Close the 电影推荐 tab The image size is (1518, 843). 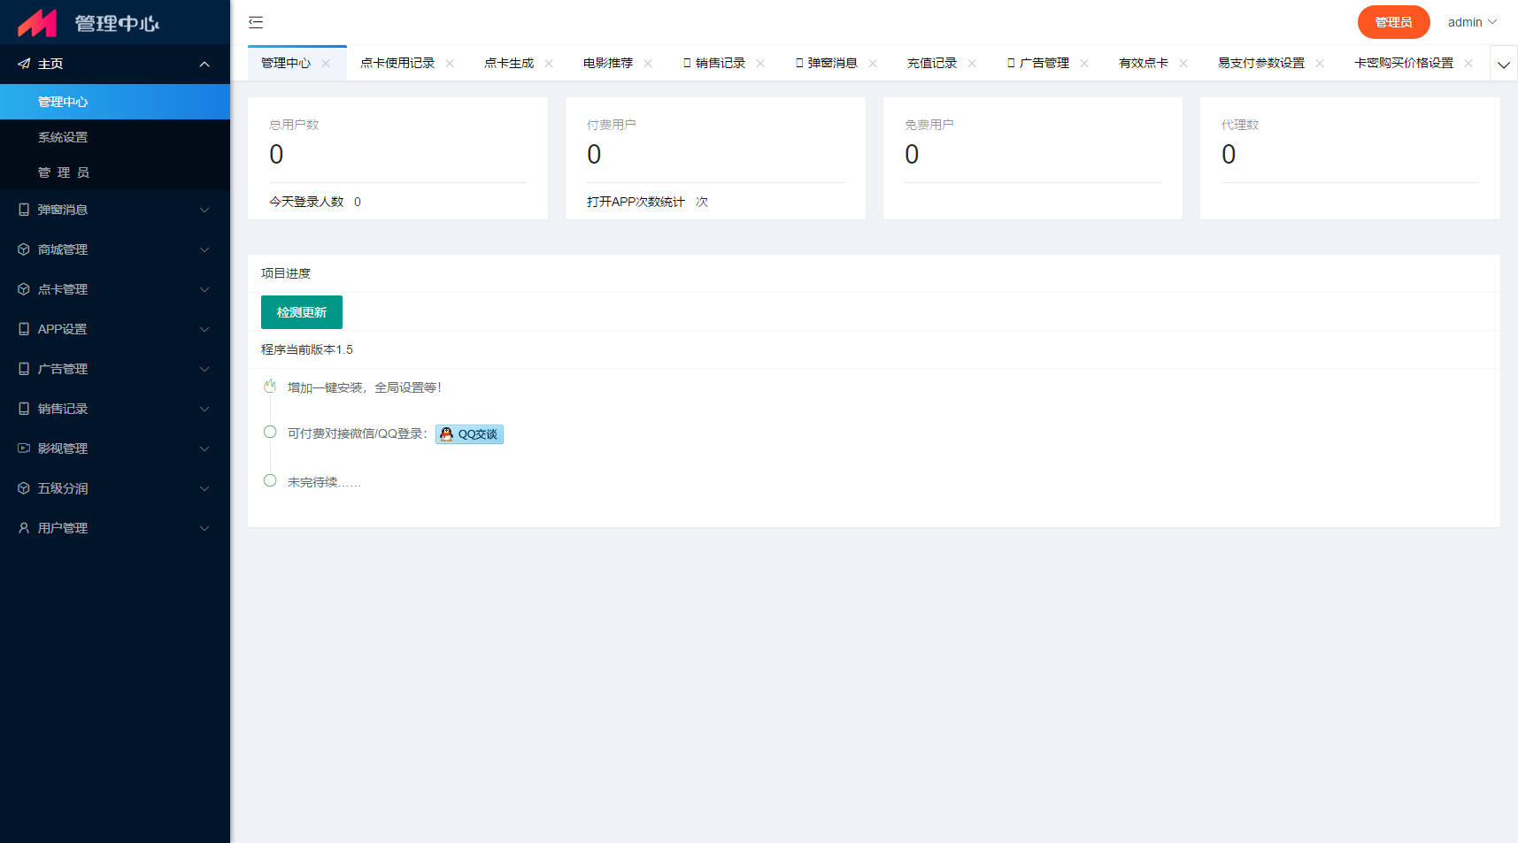[x=648, y=64]
